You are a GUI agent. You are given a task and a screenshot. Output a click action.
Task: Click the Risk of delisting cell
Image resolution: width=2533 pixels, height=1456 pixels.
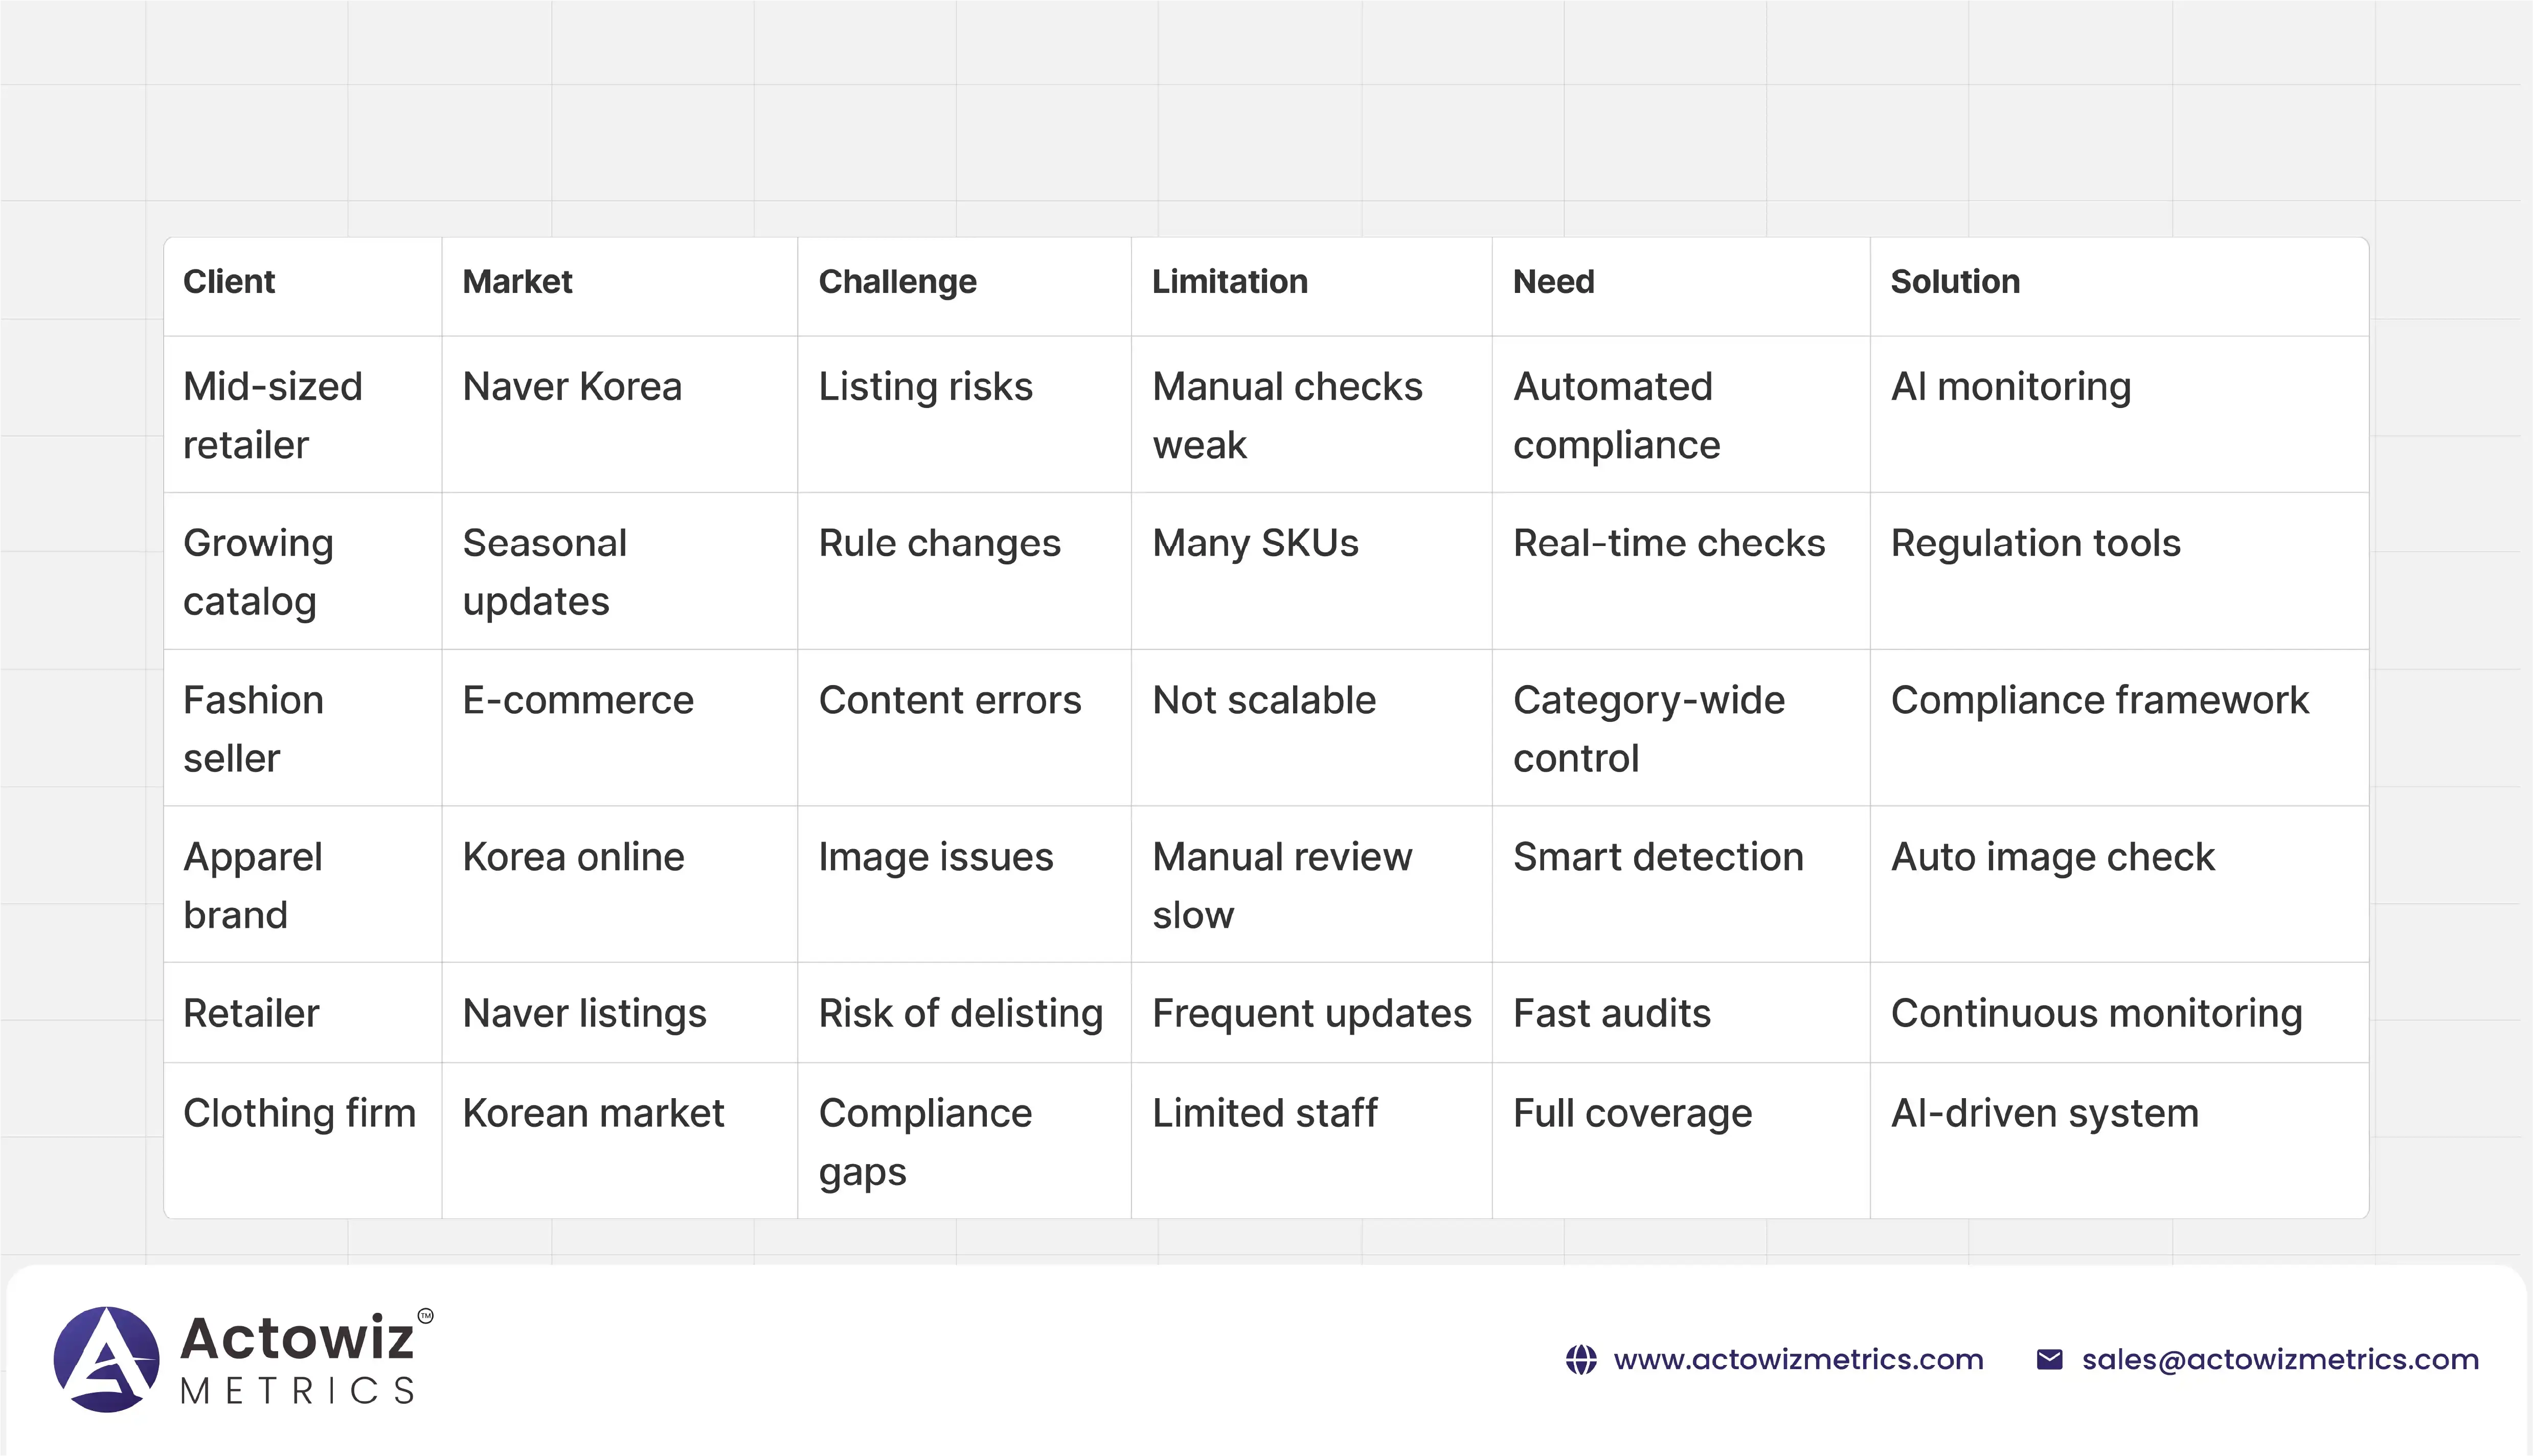960,1013
